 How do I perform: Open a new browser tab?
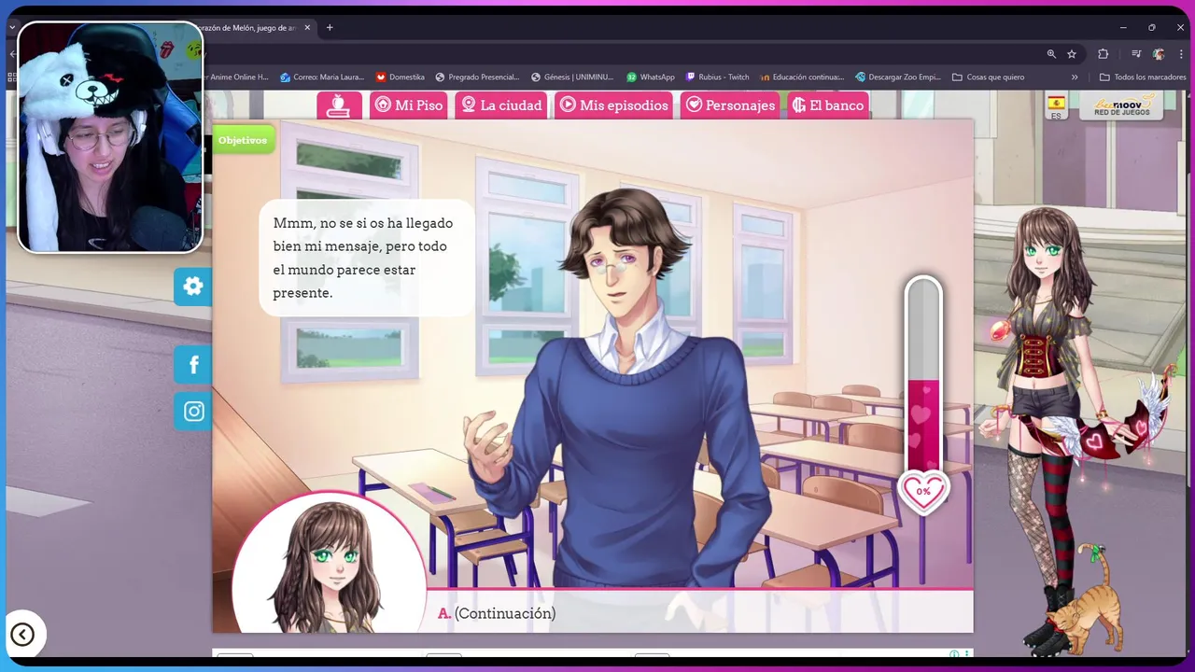[x=330, y=28]
